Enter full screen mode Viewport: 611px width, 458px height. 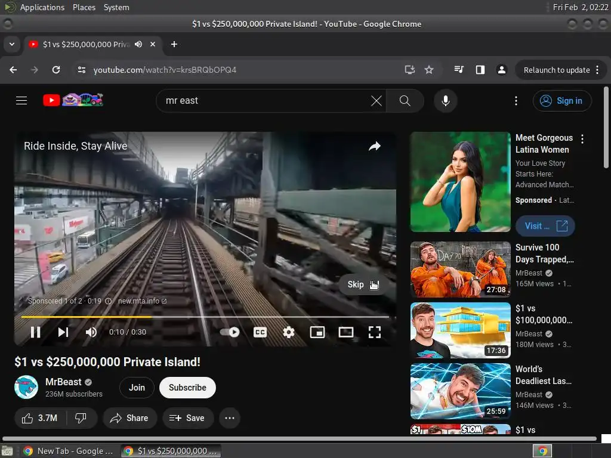pos(375,332)
